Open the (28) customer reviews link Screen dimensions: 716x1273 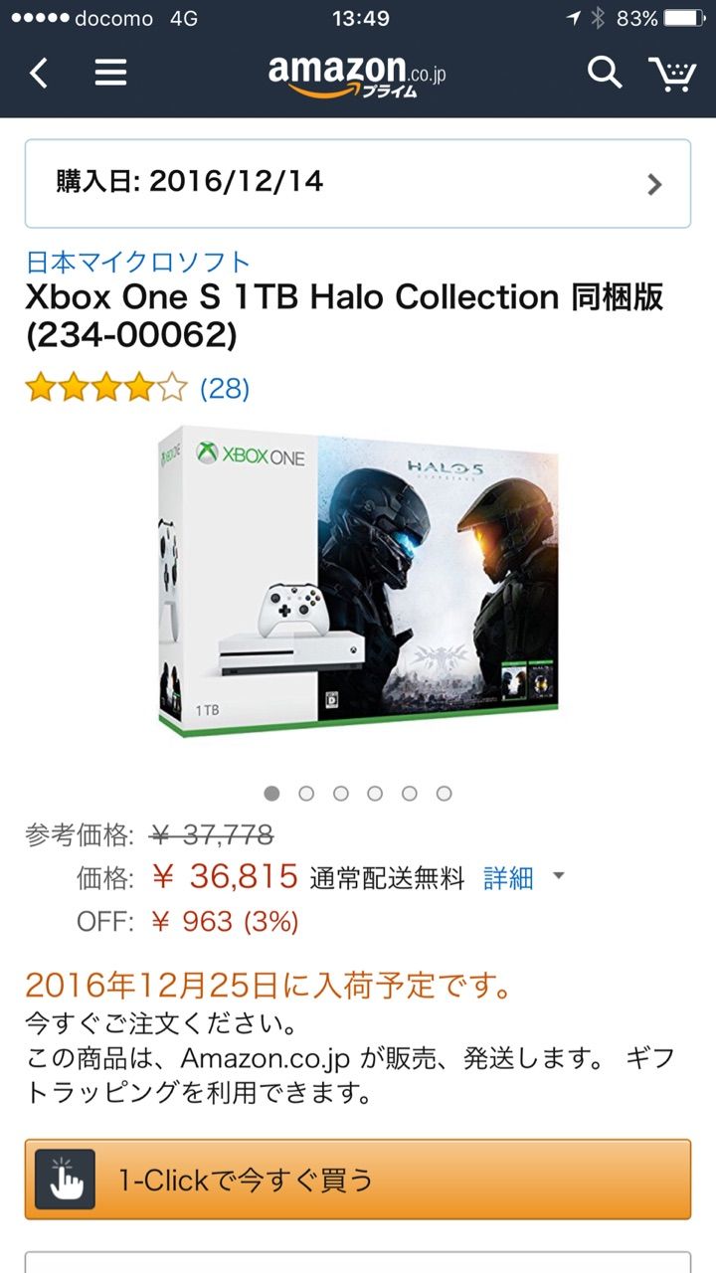225,388
